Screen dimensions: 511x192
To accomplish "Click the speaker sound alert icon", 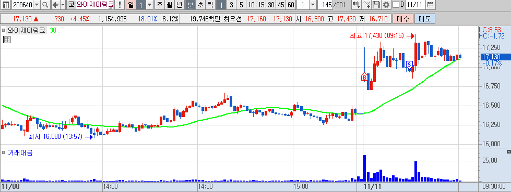I will pyautogui.click(x=55, y=5).
